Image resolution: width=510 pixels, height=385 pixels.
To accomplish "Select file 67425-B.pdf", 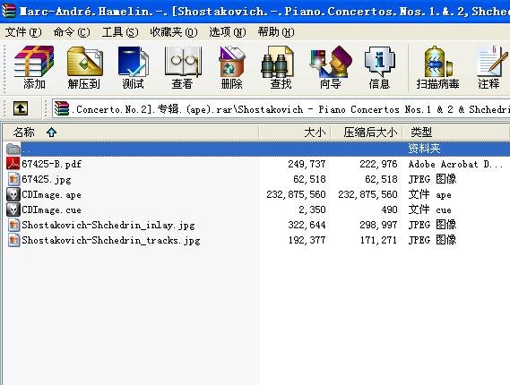I will pos(51,164).
